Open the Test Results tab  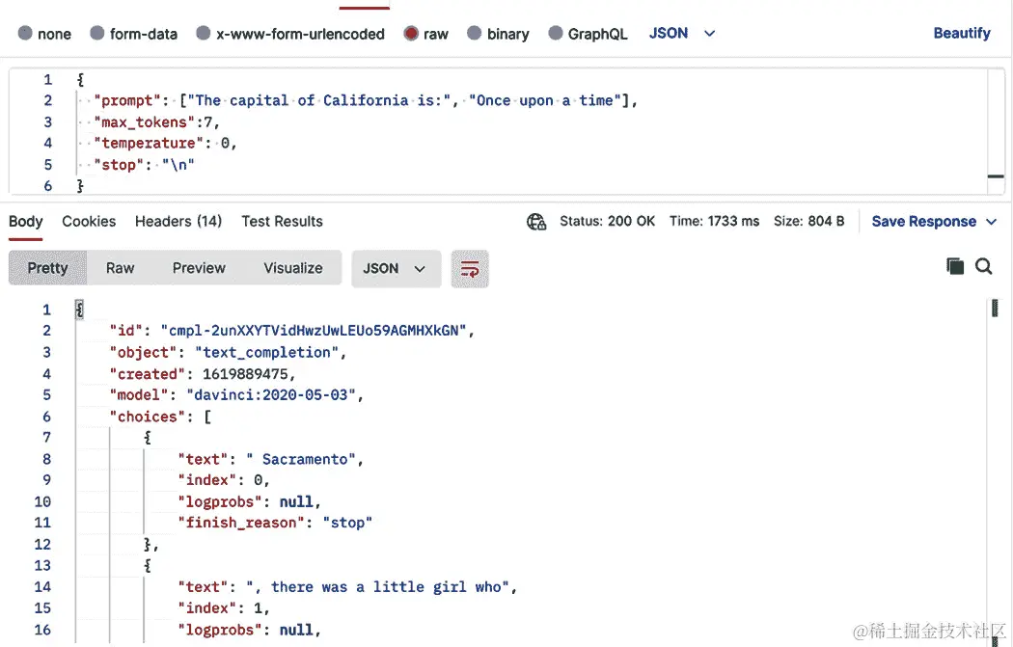(x=282, y=222)
